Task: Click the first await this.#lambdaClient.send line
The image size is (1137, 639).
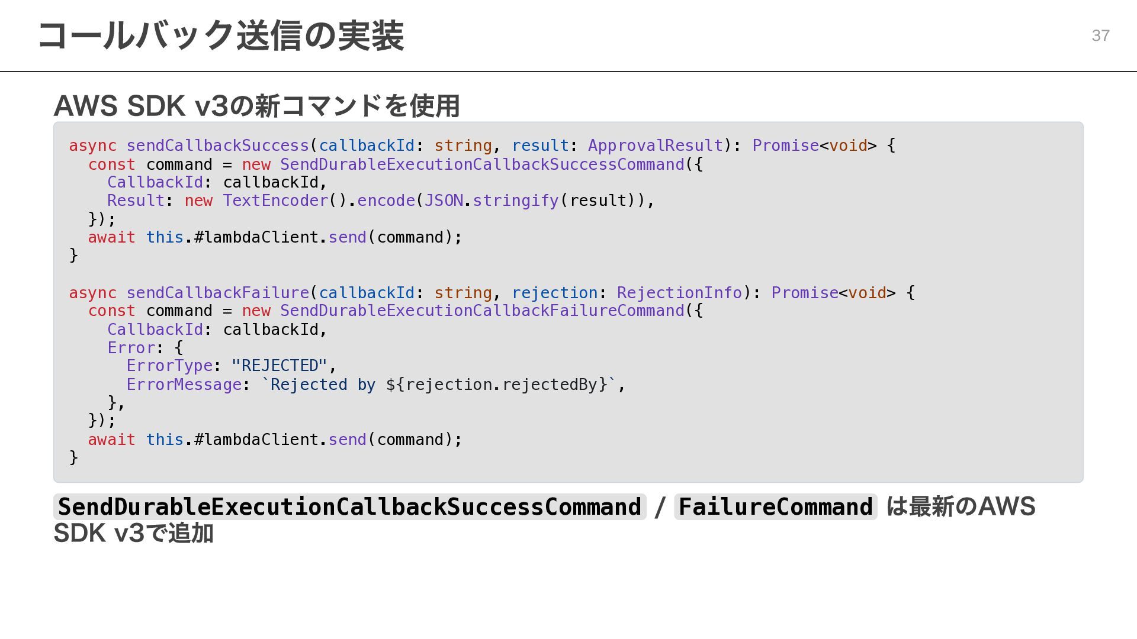Action: [275, 238]
